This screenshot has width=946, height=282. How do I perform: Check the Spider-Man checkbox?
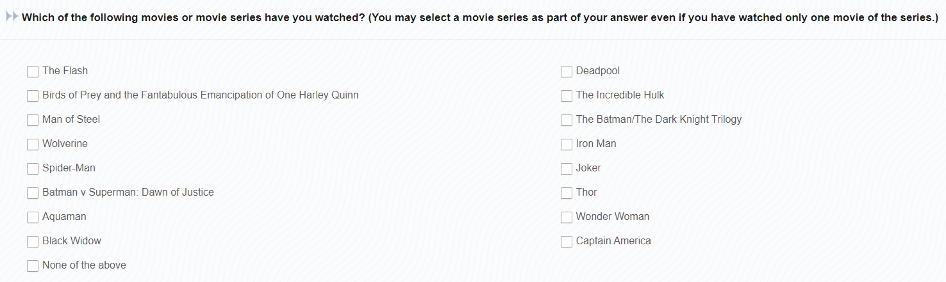[33, 169]
